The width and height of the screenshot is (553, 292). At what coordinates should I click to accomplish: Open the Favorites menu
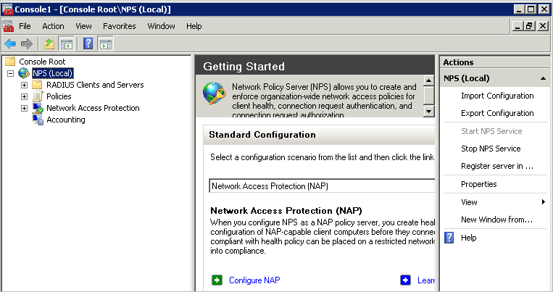click(119, 26)
